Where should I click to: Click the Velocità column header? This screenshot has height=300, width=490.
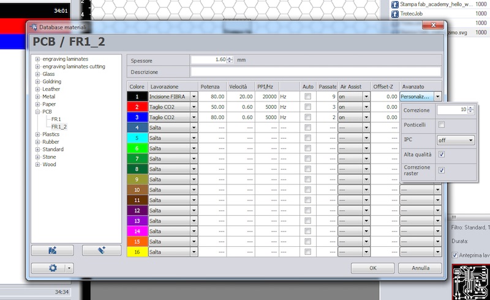coord(241,87)
